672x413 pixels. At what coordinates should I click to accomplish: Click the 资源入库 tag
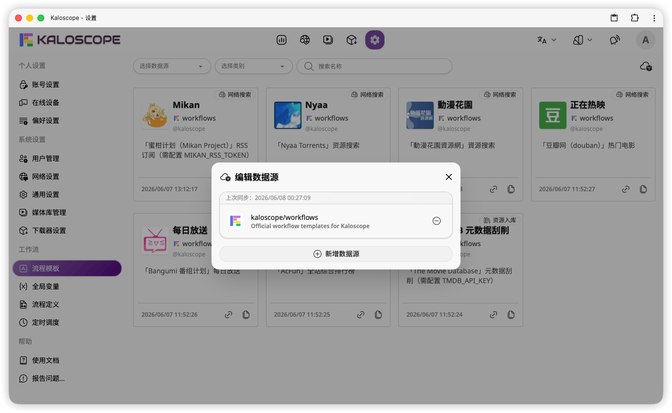point(500,220)
